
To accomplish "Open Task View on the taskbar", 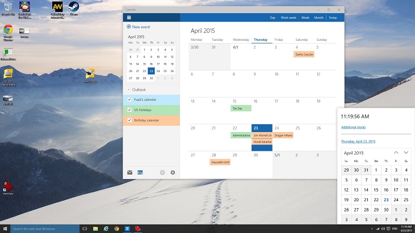I will click(x=85, y=228).
